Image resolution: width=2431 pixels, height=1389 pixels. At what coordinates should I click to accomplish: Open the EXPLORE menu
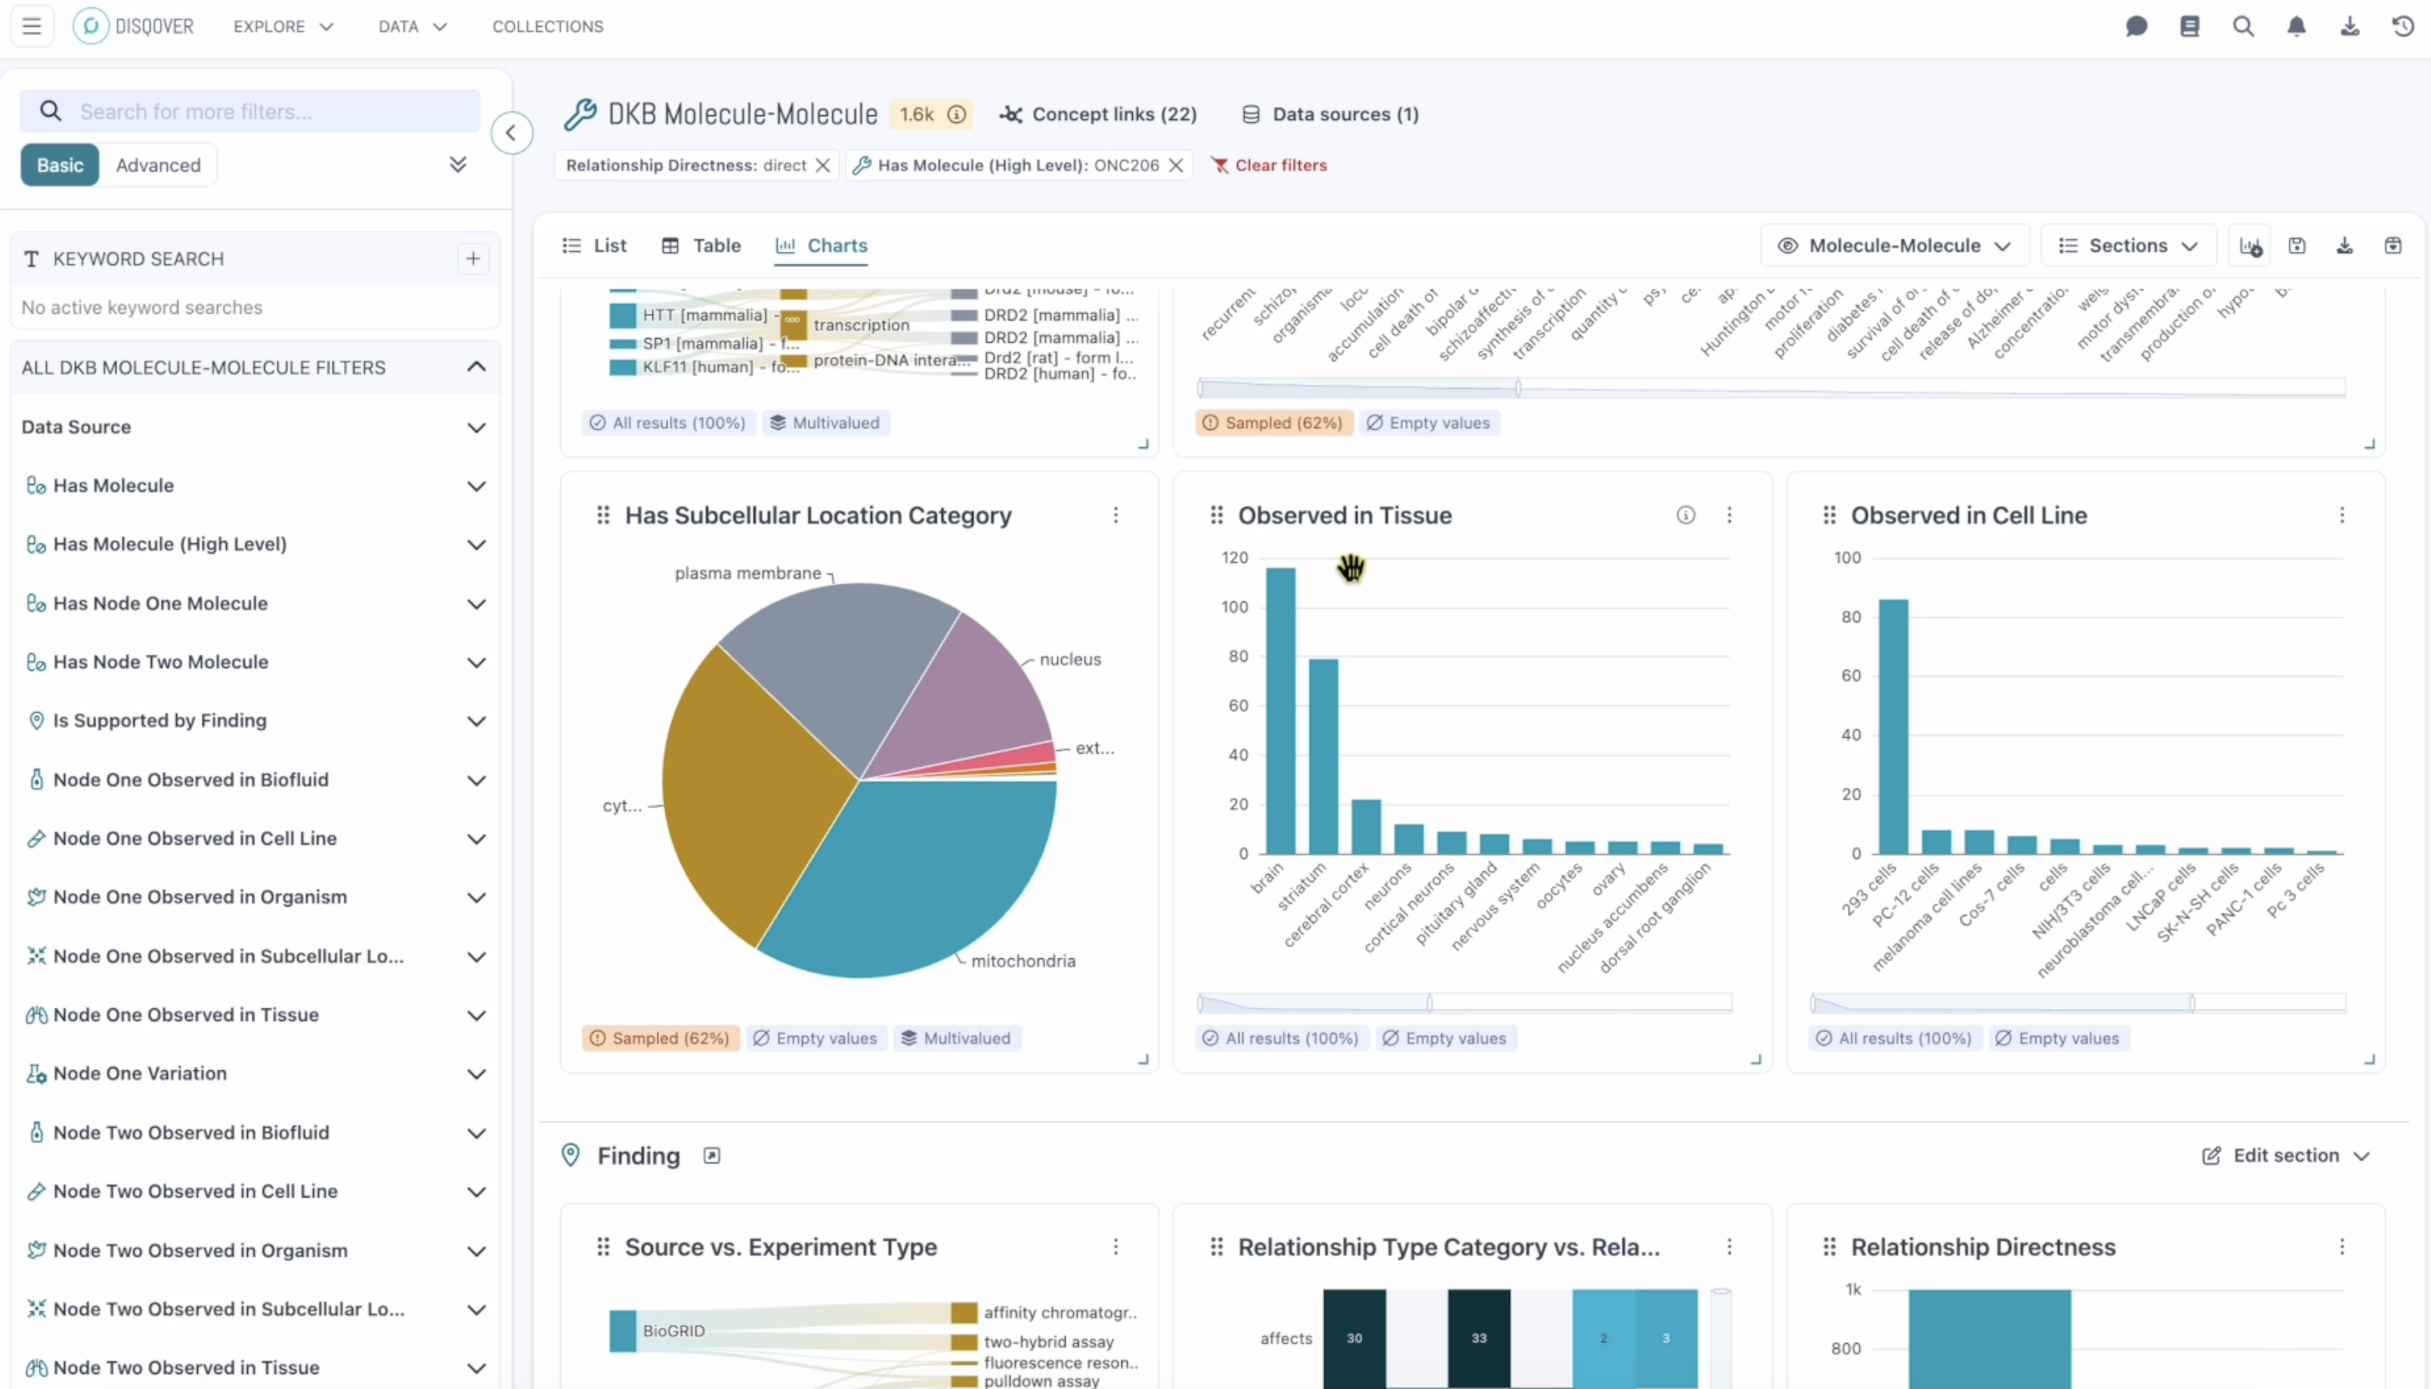click(283, 27)
